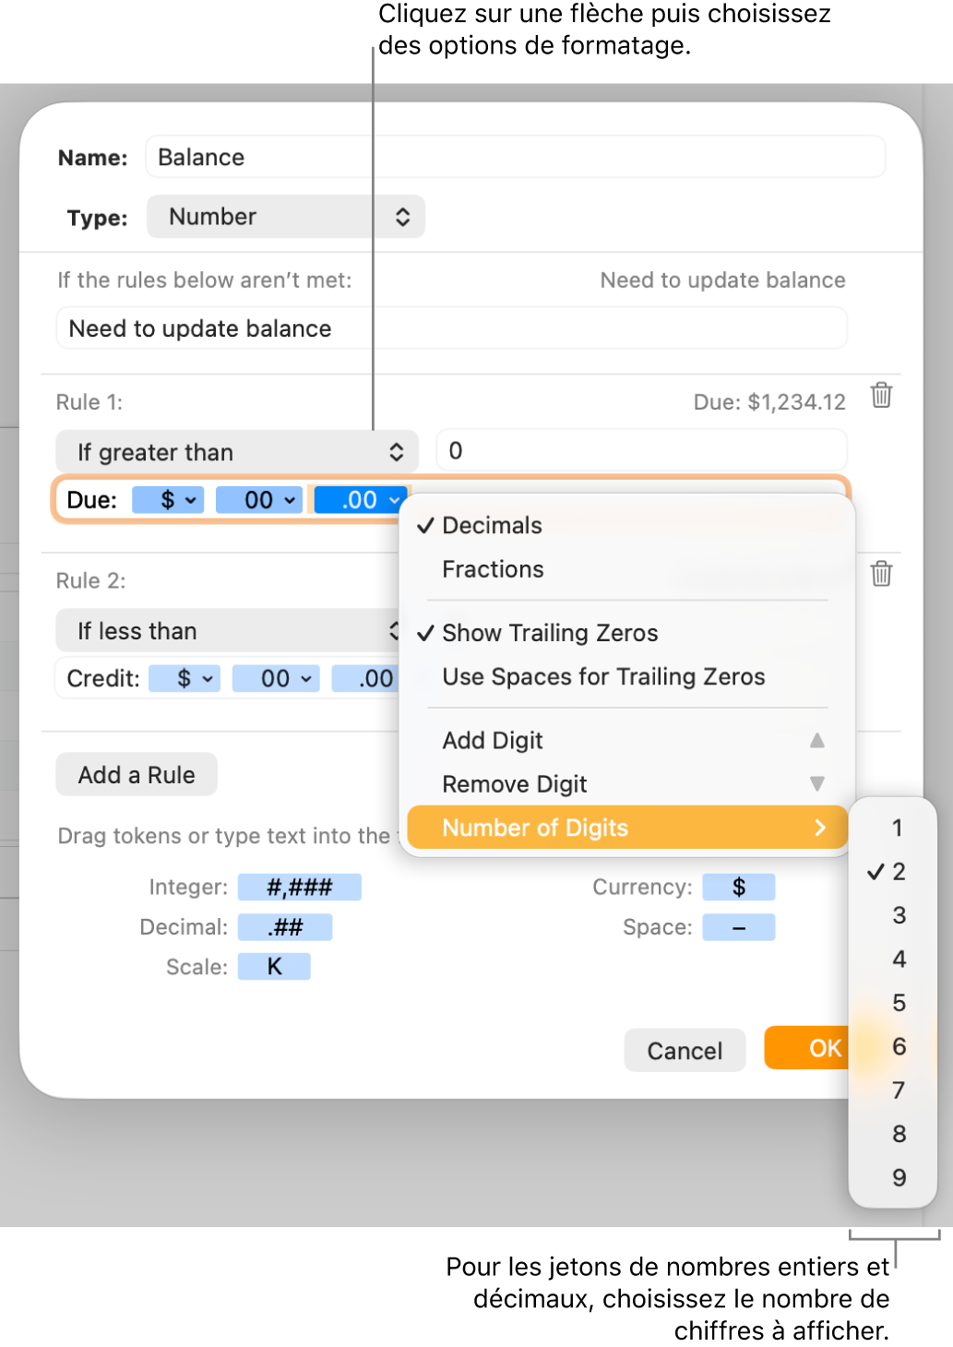Click the Currency $ token

point(738,888)
